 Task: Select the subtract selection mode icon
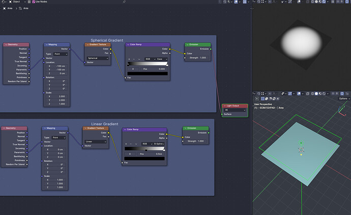point(270,99)
